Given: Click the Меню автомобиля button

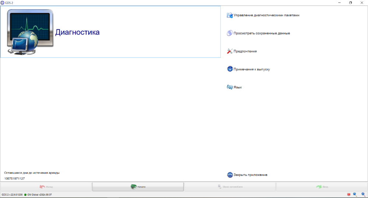Looking at the screenshot, I should [230, 187].
